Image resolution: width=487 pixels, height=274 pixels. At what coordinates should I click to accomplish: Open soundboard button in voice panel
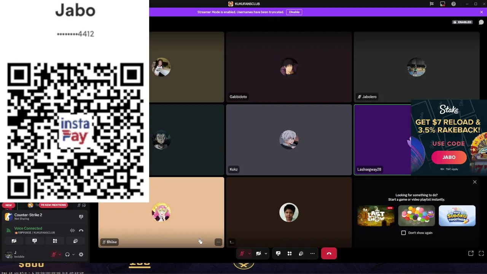pos(75,241)
